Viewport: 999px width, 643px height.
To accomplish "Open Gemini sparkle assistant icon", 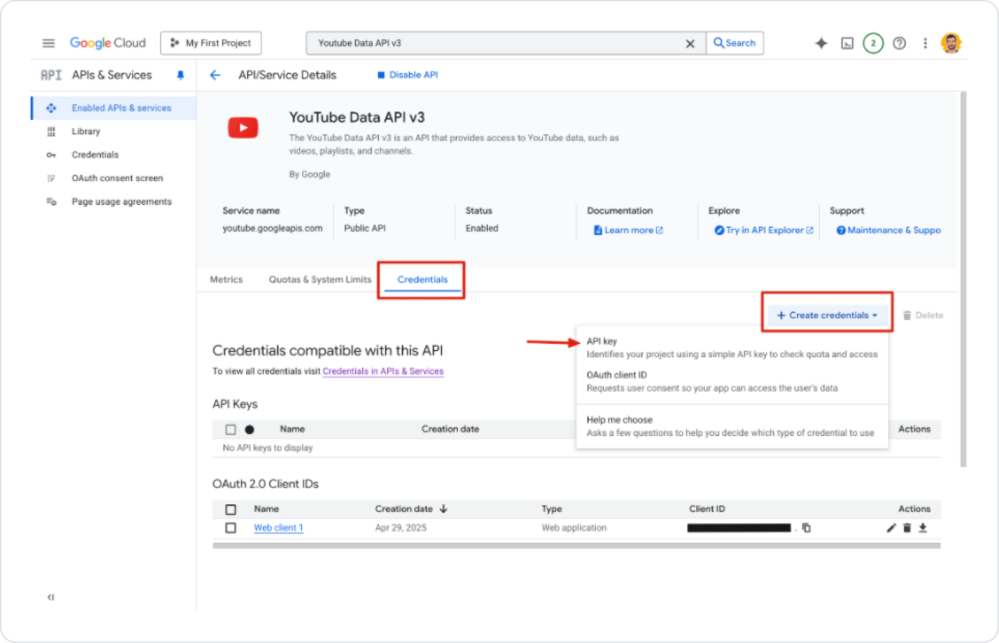I will (x=821, y=43).
